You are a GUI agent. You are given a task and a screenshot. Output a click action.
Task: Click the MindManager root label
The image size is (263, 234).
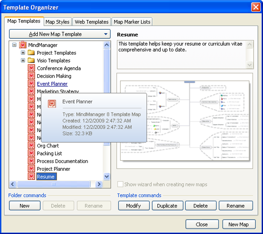click(x=43, y=45)
